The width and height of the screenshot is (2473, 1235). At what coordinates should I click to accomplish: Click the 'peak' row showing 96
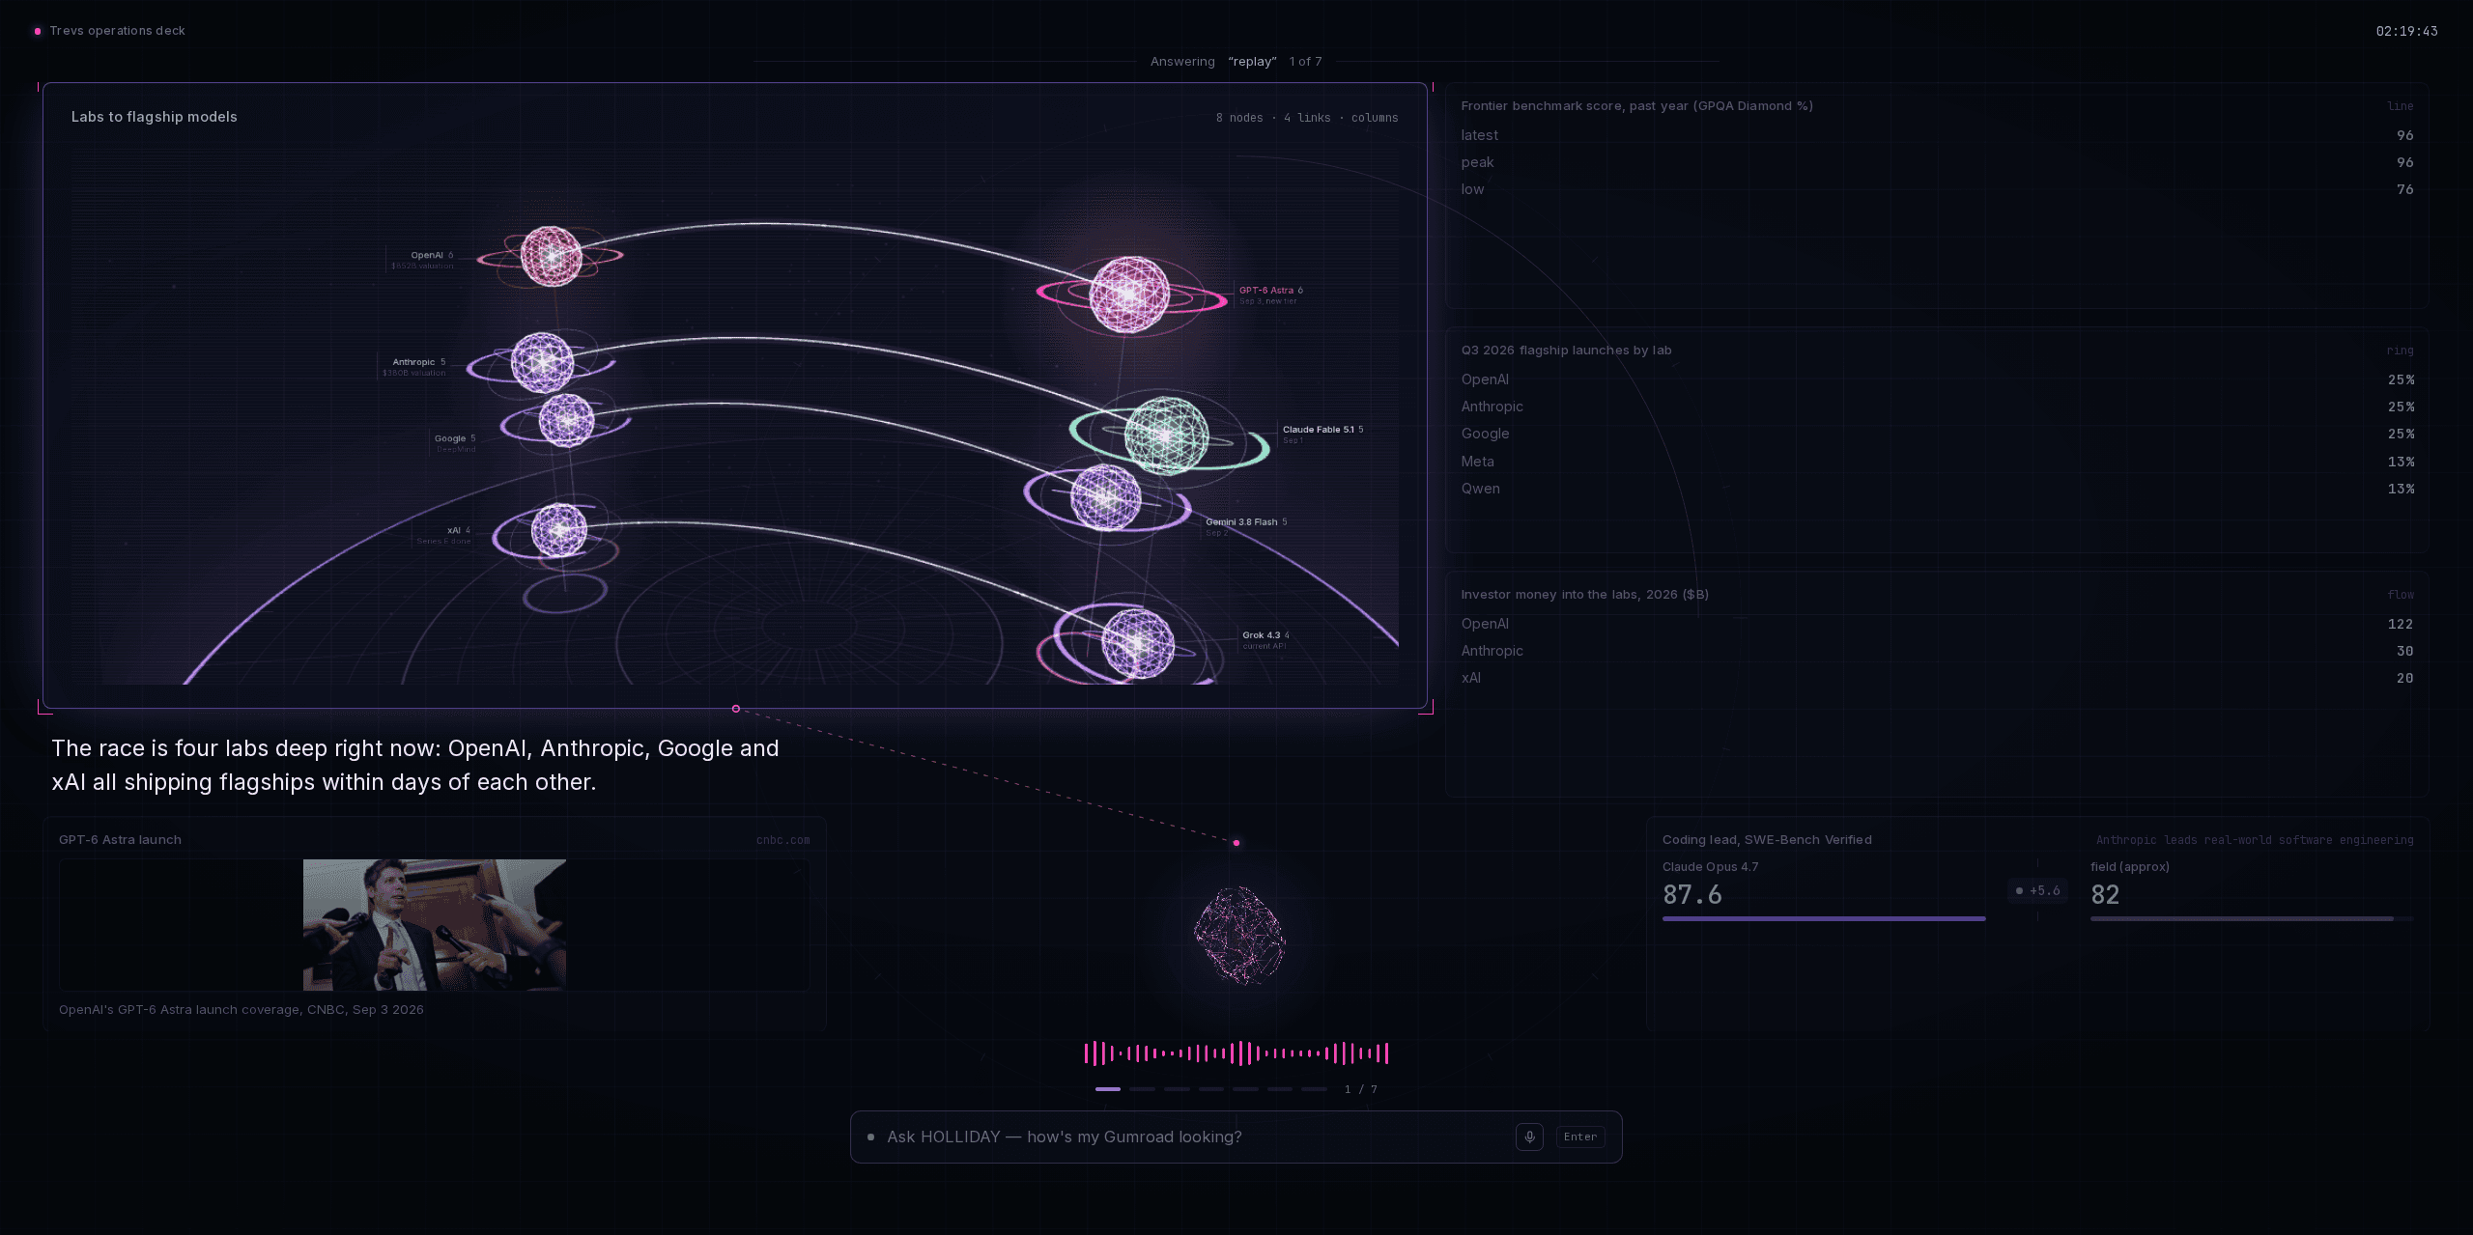tap(1937, 162)
